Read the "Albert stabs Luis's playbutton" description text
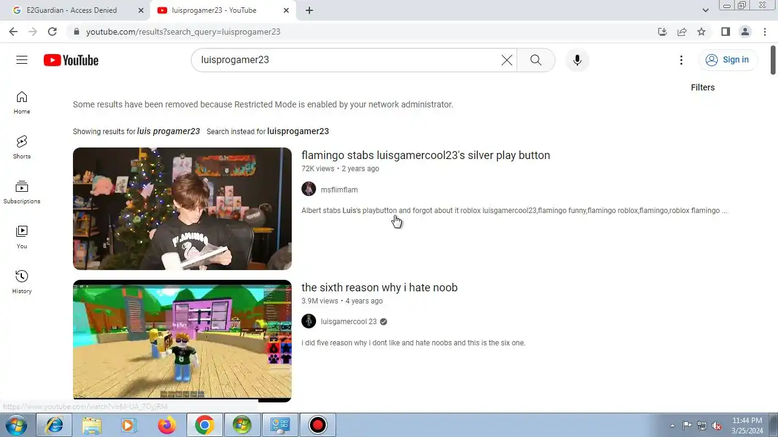Screen dimensions: 778x437 click(515, 211)
